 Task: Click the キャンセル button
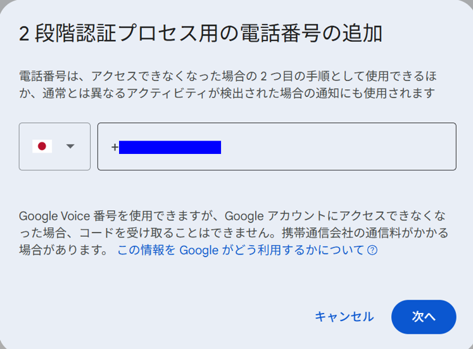[344, 317]
